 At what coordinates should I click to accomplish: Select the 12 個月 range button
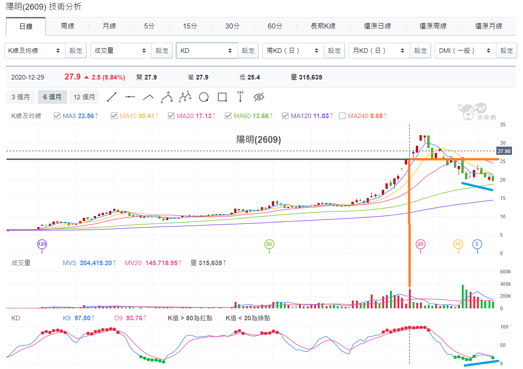coord(84,97)
